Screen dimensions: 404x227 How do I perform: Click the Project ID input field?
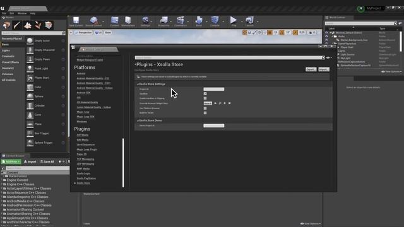tap(214, 89)
